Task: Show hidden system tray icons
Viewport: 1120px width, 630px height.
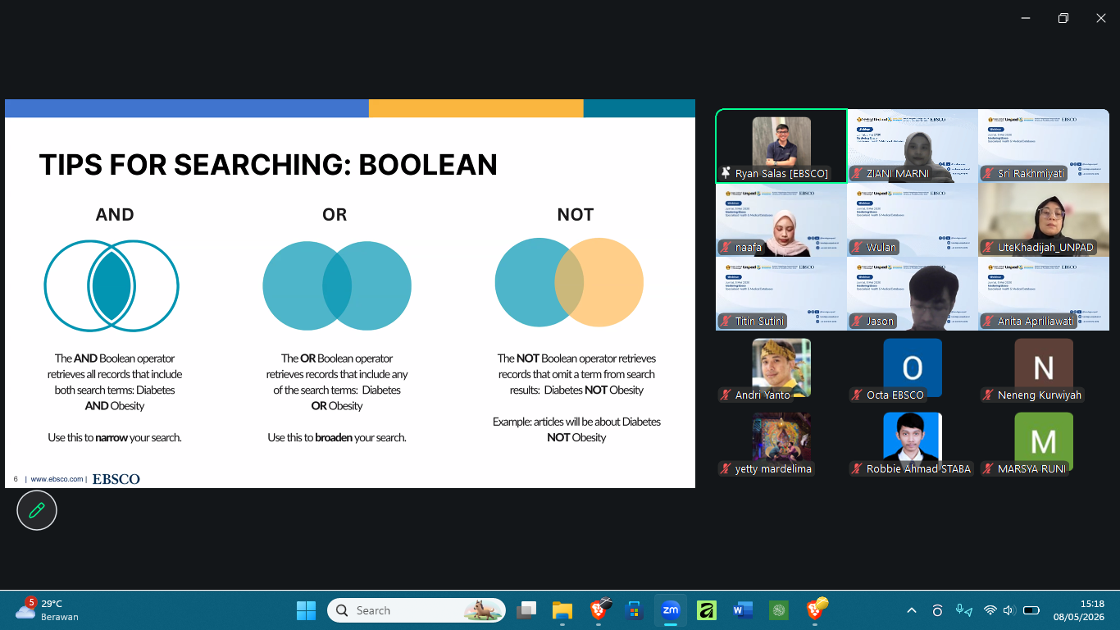Action: click(x=912, y=610)
